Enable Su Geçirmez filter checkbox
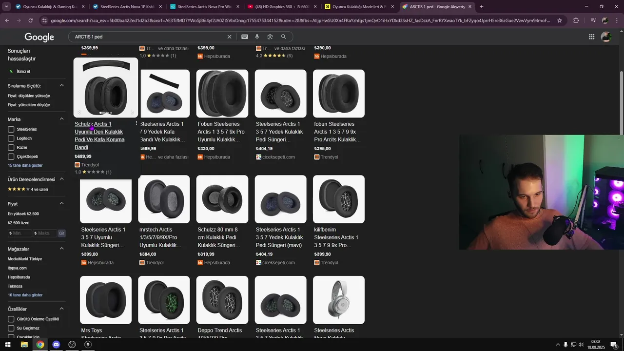Image resolution: width=624 pixels, height=351 pixels. coord(11,328)
